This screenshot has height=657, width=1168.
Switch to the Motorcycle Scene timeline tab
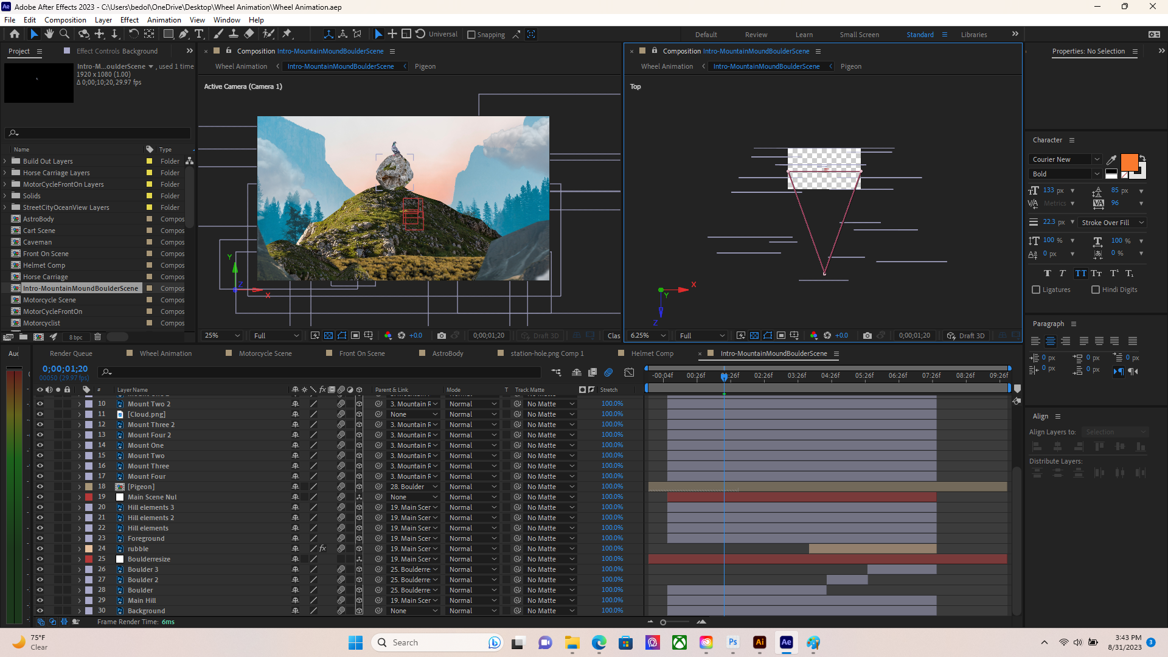pos(265,353)
